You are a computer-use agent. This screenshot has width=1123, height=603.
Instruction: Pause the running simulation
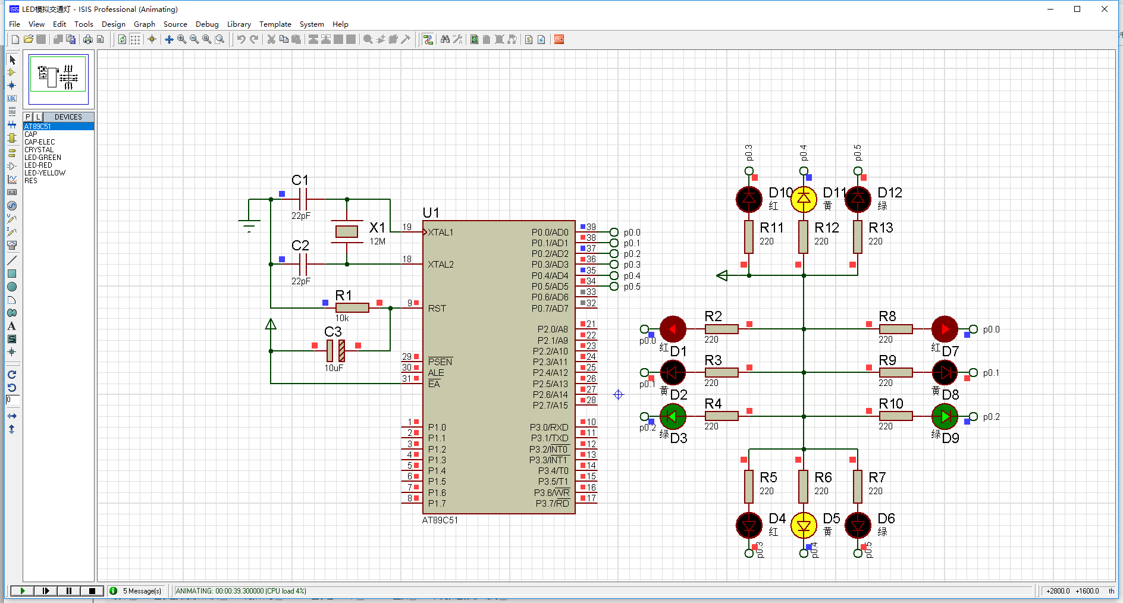tap(69, 591)
